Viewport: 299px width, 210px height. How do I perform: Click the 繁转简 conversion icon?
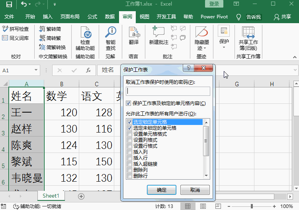point(43,29)
